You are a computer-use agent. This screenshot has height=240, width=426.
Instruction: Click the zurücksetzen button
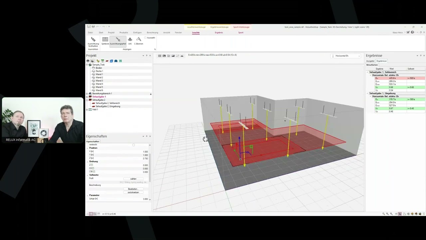click(x=133, y=192)
